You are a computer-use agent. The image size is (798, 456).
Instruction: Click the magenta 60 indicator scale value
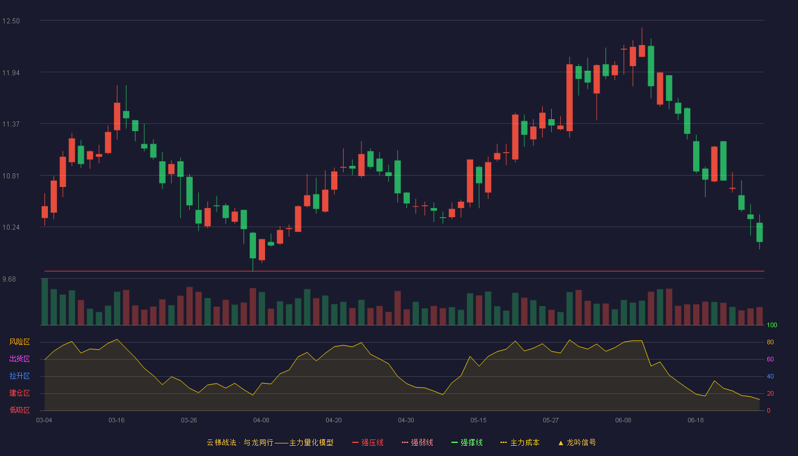tap(770, 360)
